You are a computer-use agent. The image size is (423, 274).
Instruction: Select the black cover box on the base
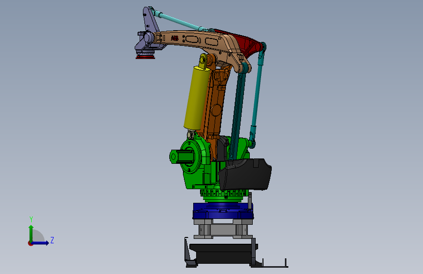(x=245, y=175)
